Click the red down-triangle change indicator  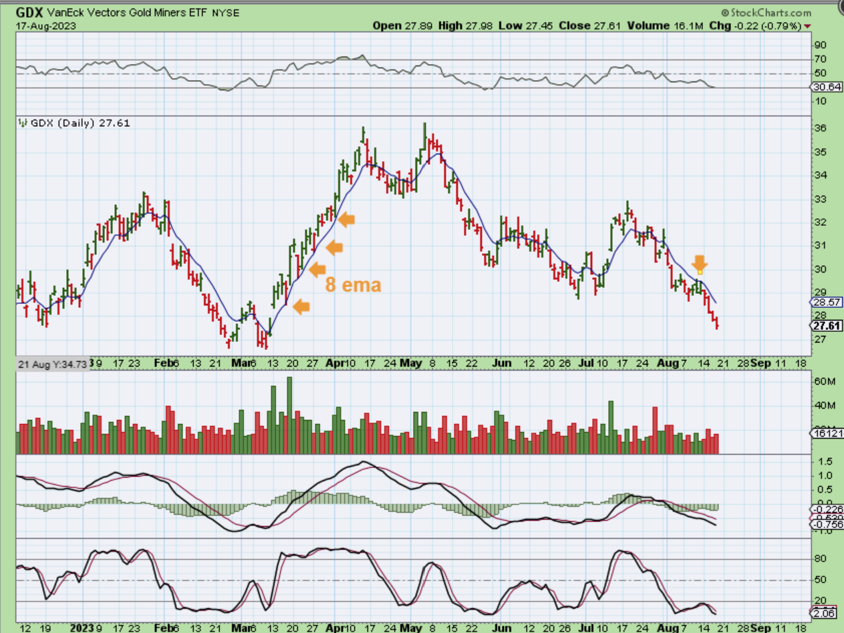coord(808,25)
